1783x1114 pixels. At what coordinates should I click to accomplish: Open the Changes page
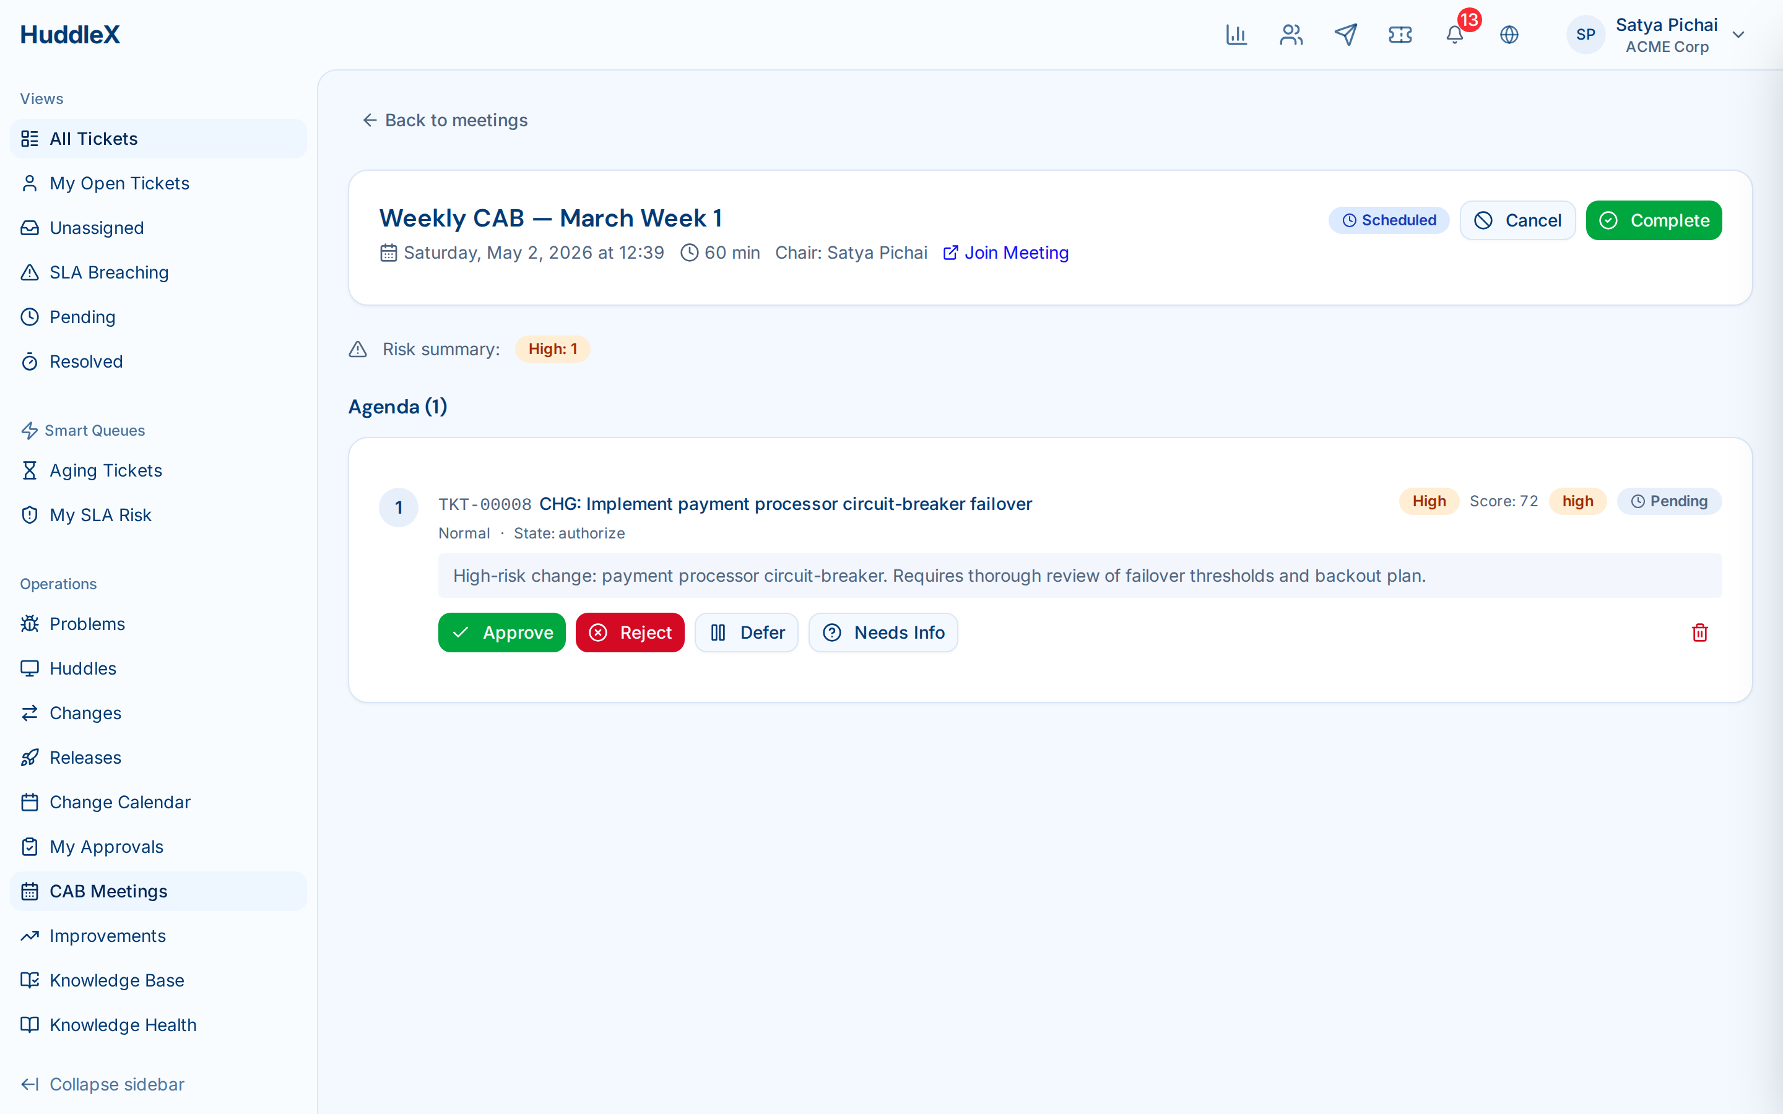[x=158, y=713]
